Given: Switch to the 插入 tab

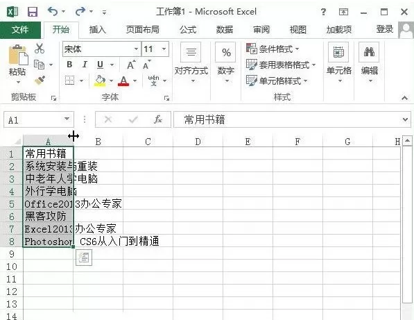Looking at the screenshot, I should click(x=97, y=30).
